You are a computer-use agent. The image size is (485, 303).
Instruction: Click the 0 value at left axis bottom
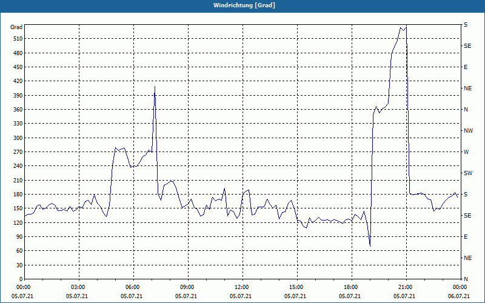pyautogui.click(x=21, y=279)
